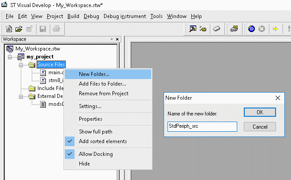
Task: Click the folder name input field
Action: (x=202, y=126)
